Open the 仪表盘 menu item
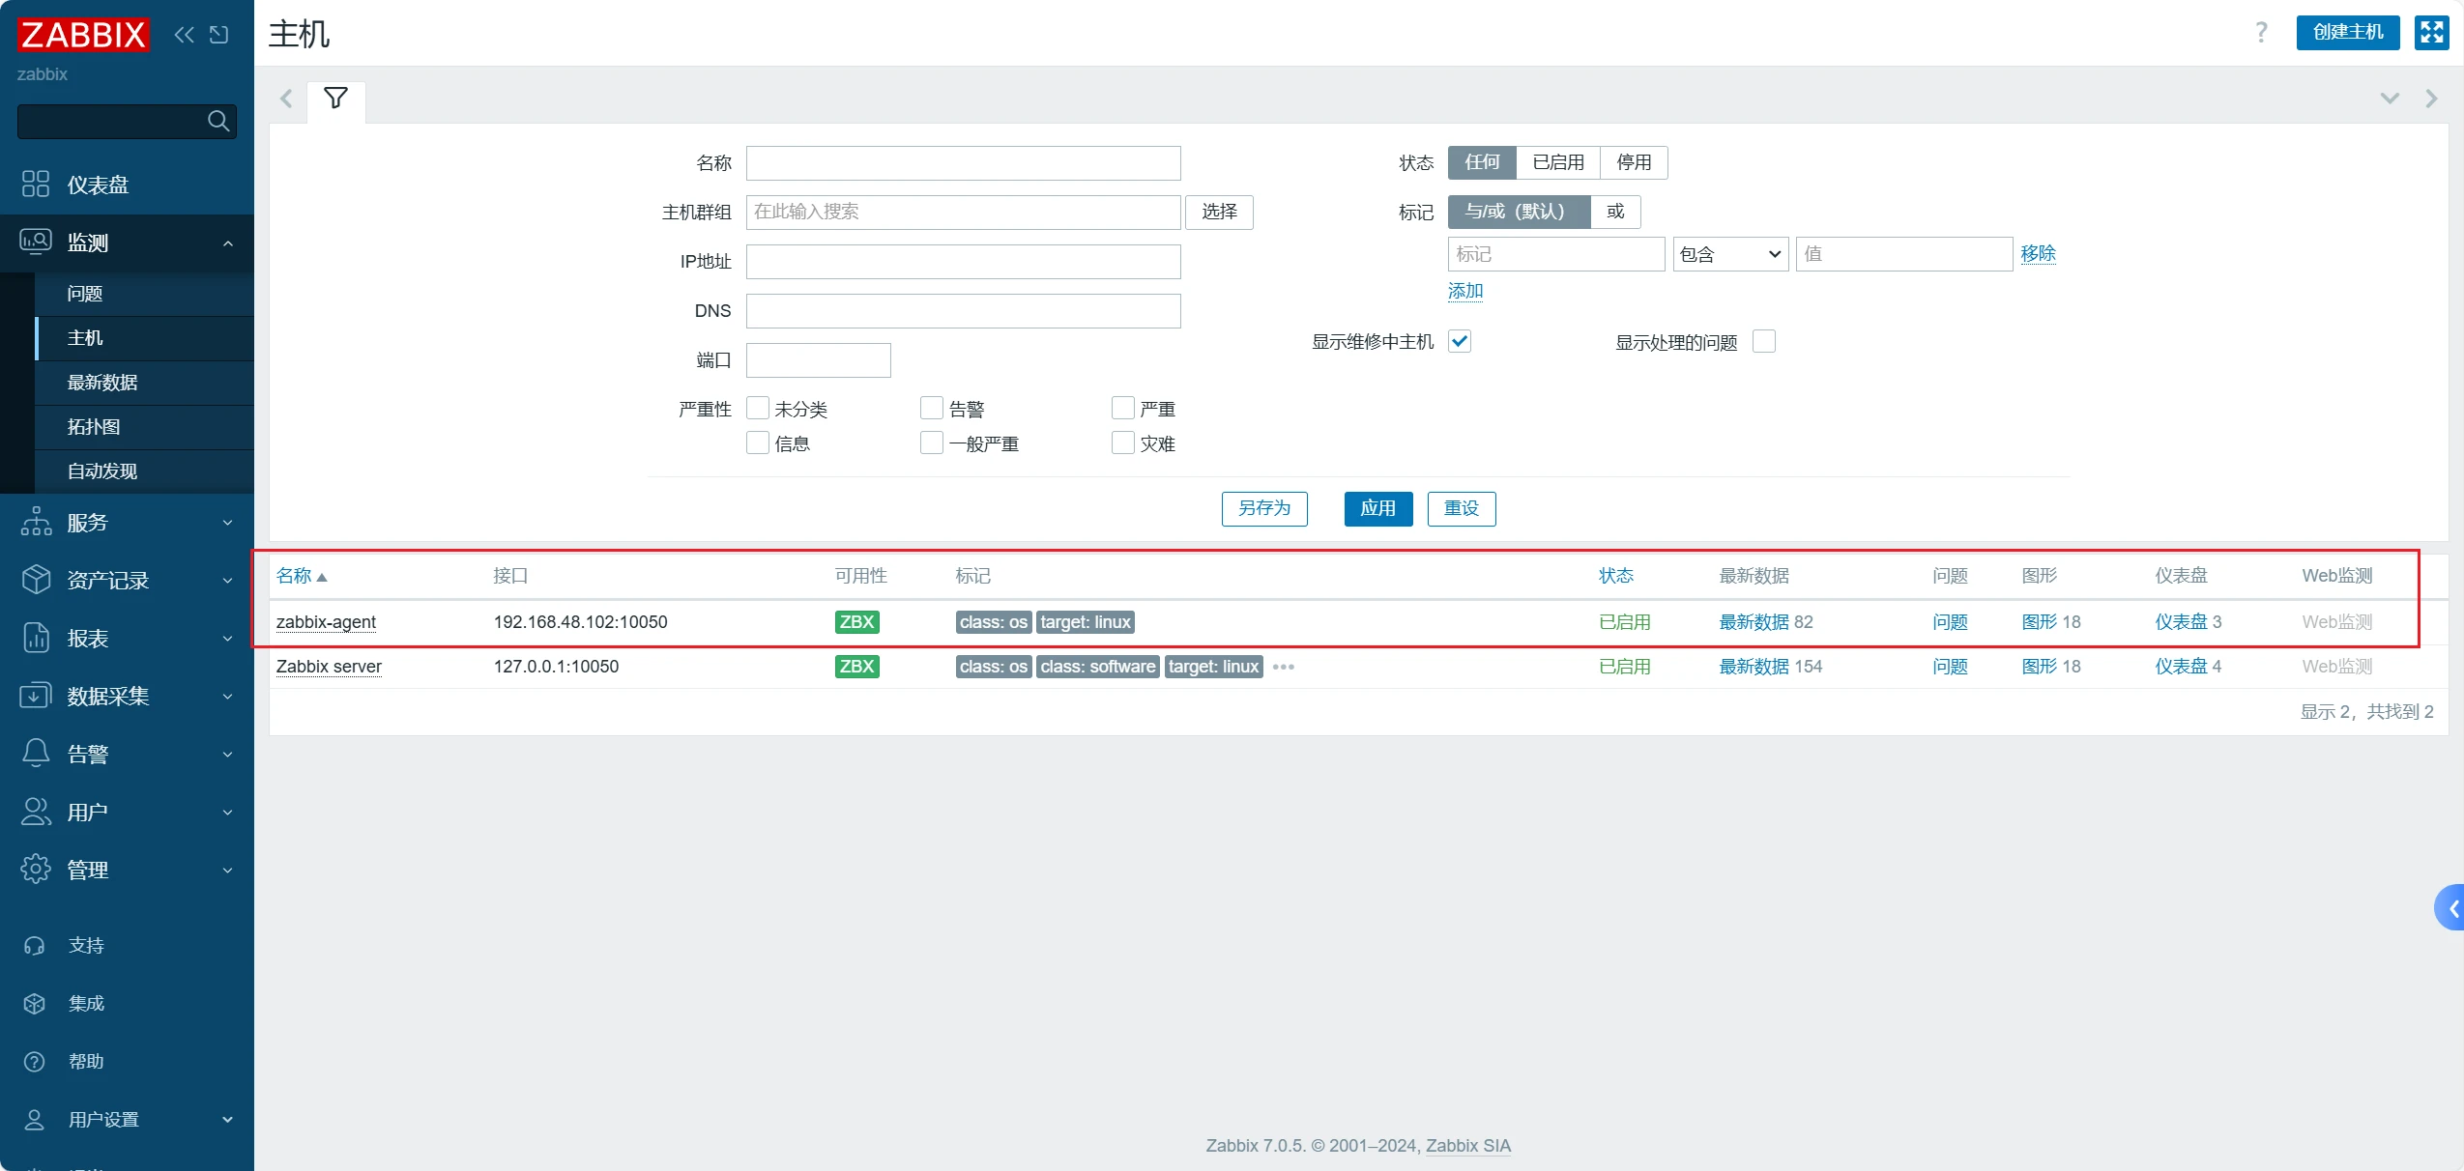 click(x=98, y=185)
